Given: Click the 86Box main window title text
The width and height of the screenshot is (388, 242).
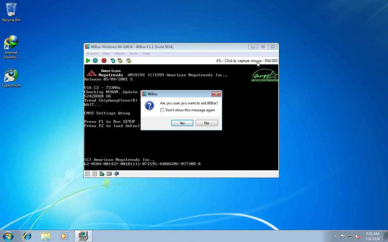Looking at the screenshot, I should coord(132,47).
